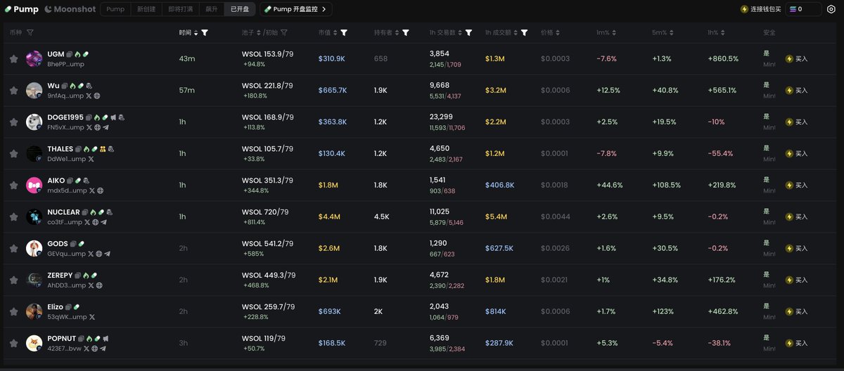Viewport: 844px width, 371px height.
Task: Click the 连接钱包买 connect wallet button
Action: [x=760, y=9]
